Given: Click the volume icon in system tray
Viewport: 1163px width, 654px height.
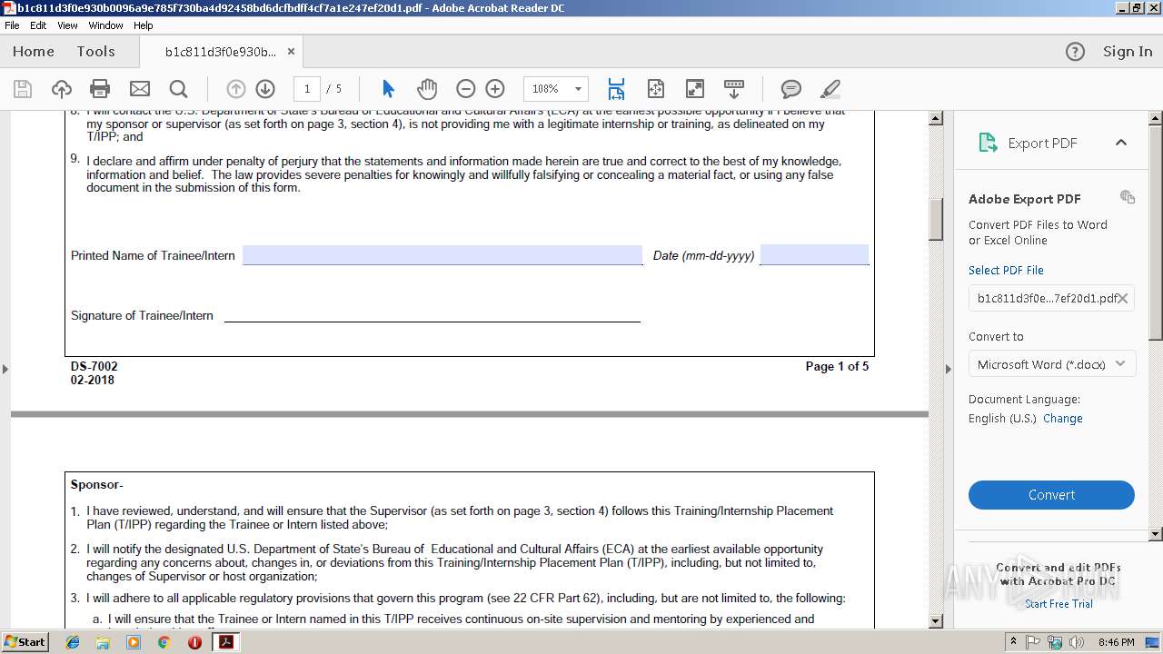Looking at the screenshot, I should [x=1076, y=642].
